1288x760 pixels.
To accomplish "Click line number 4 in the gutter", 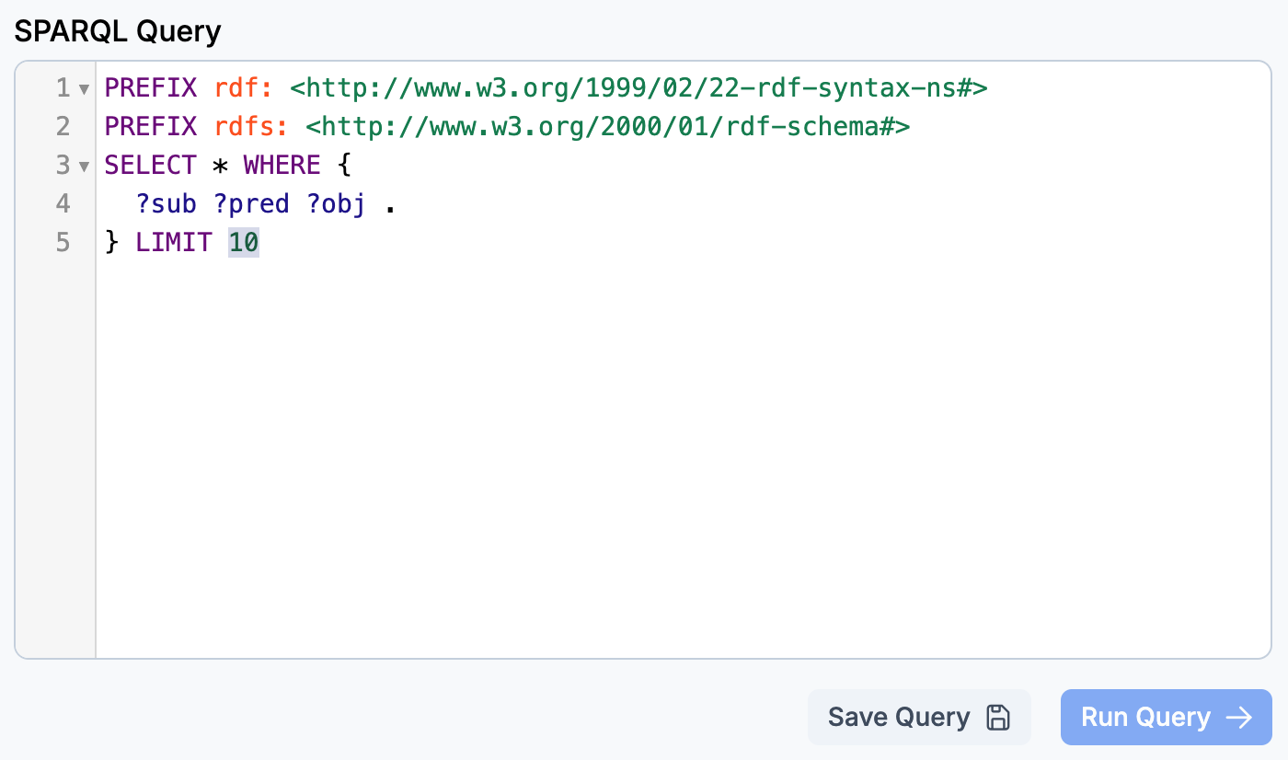I will 63,204.
